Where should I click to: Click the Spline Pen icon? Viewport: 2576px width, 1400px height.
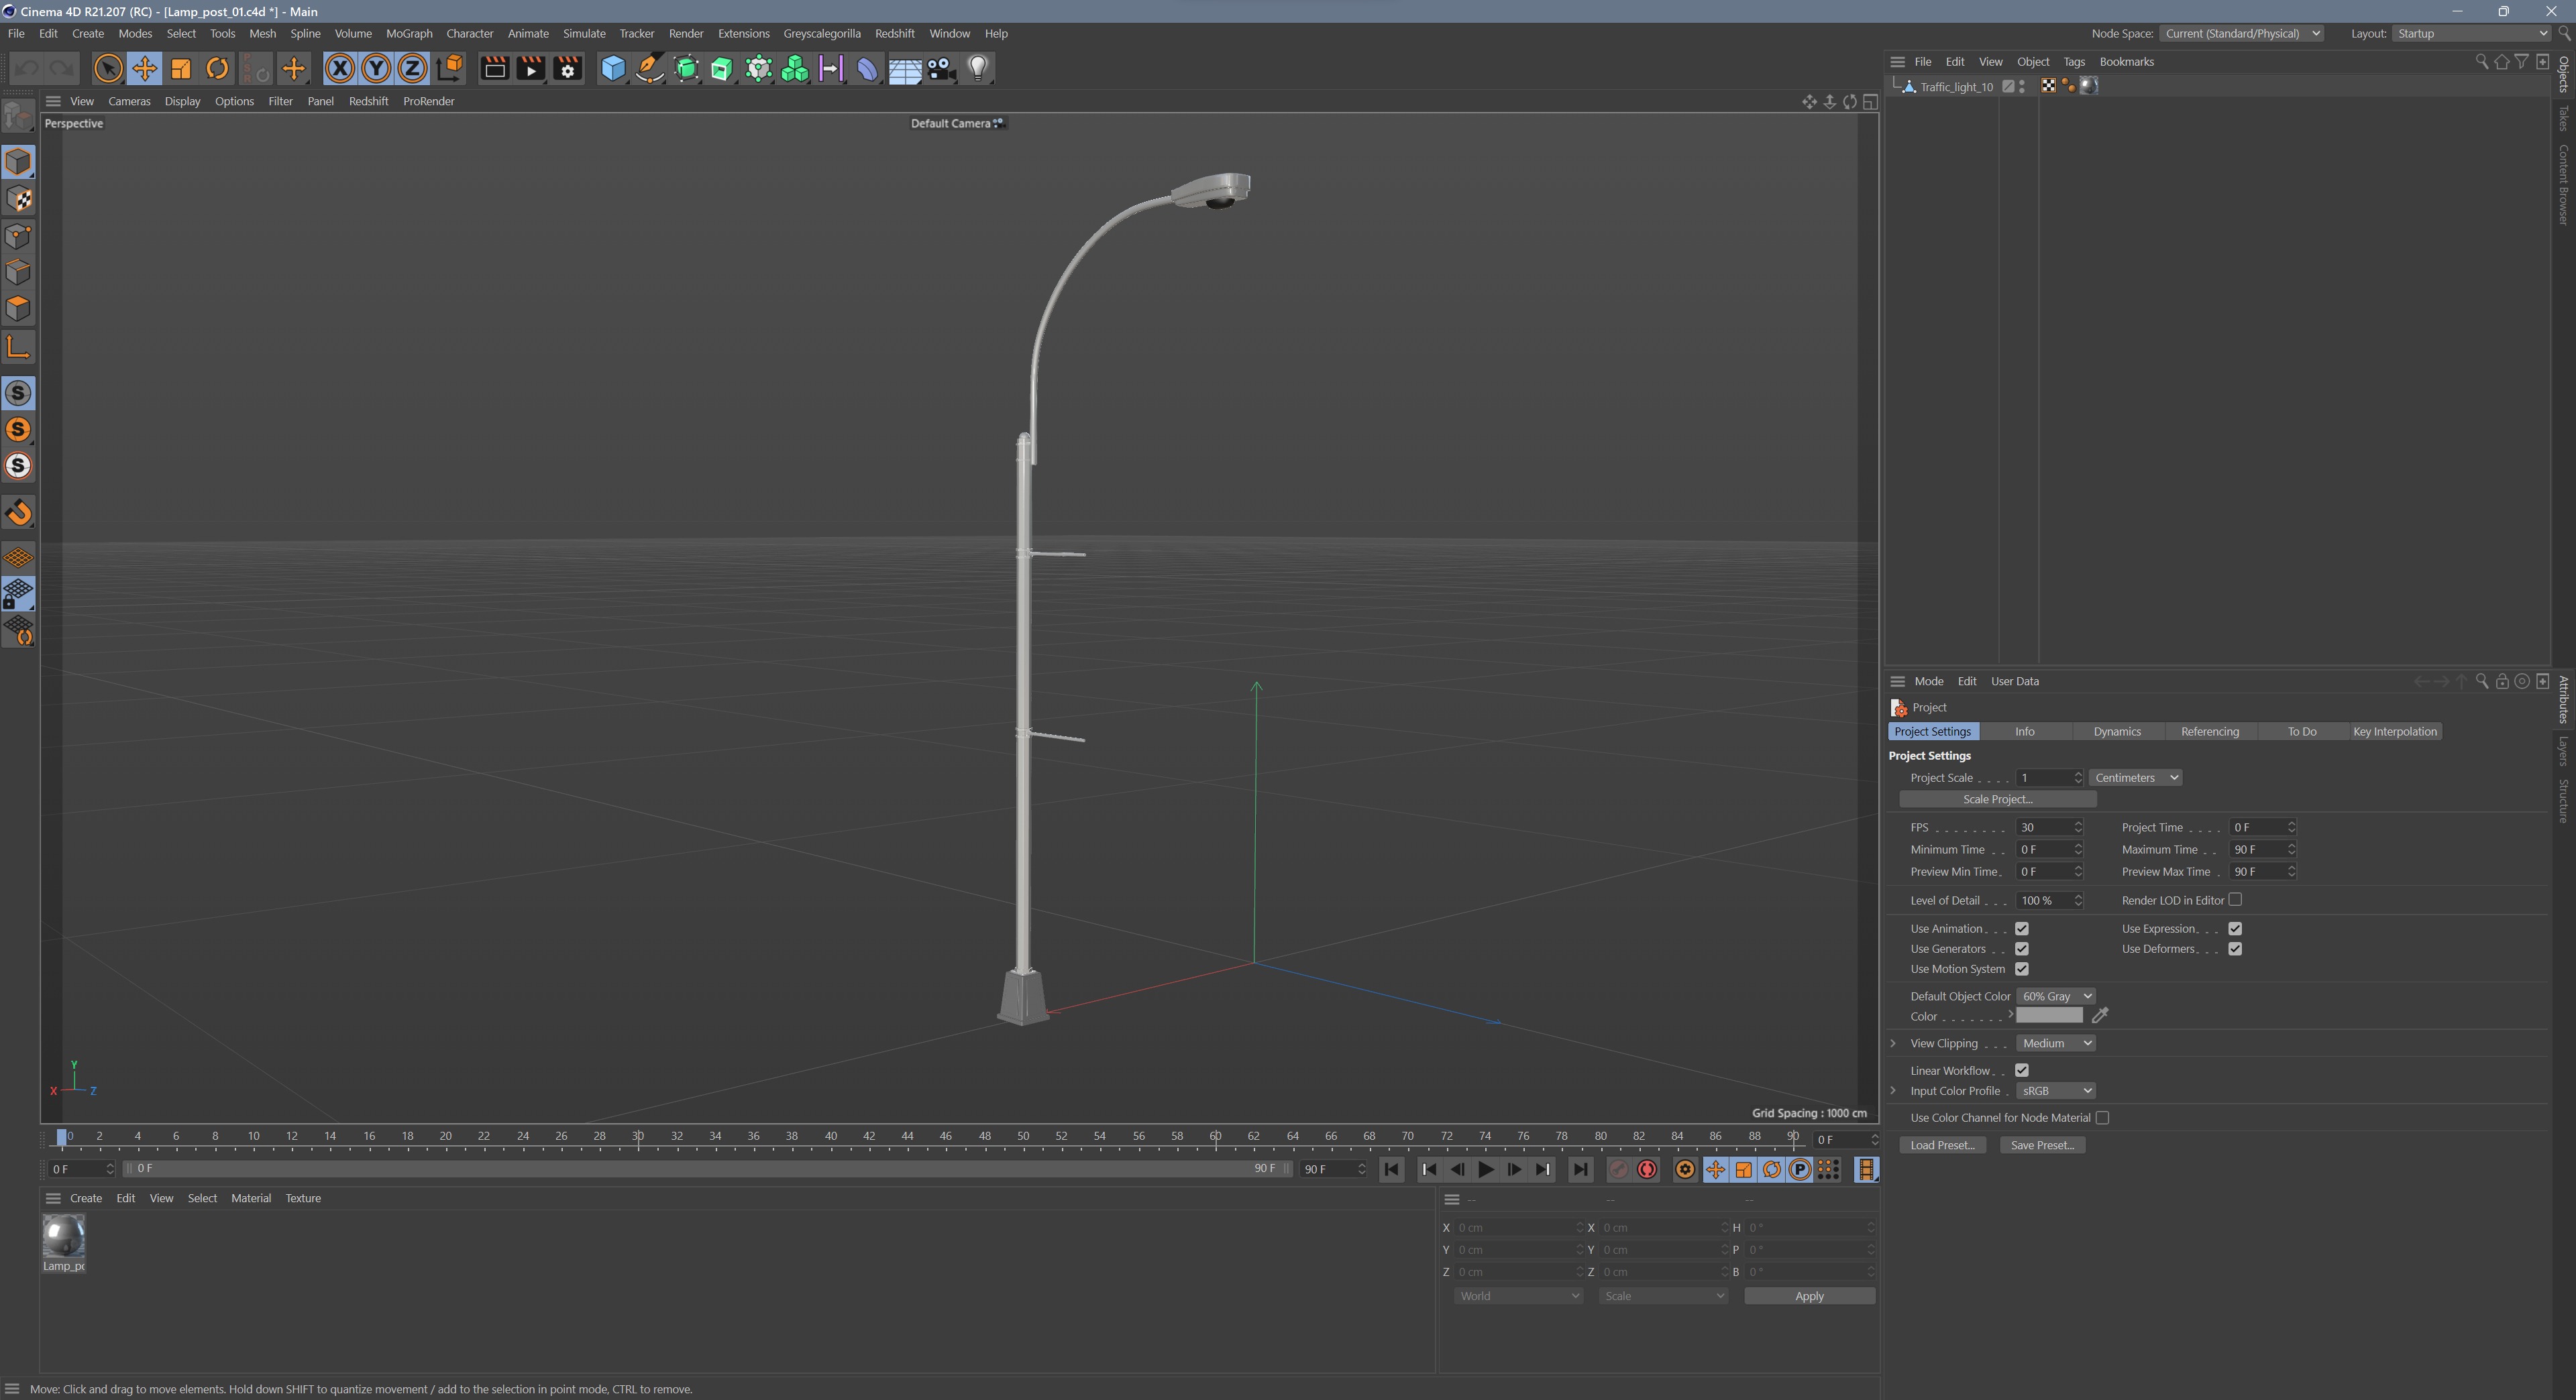pyautogui.click(x=650, y=69)
